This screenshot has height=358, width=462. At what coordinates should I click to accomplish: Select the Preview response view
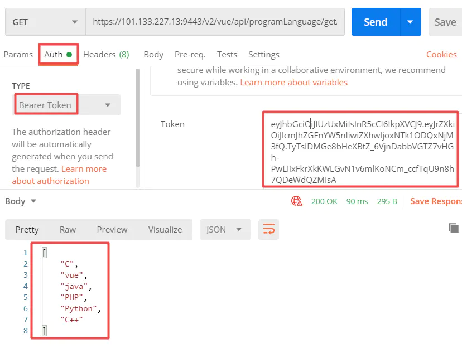[x=112, y=229]
